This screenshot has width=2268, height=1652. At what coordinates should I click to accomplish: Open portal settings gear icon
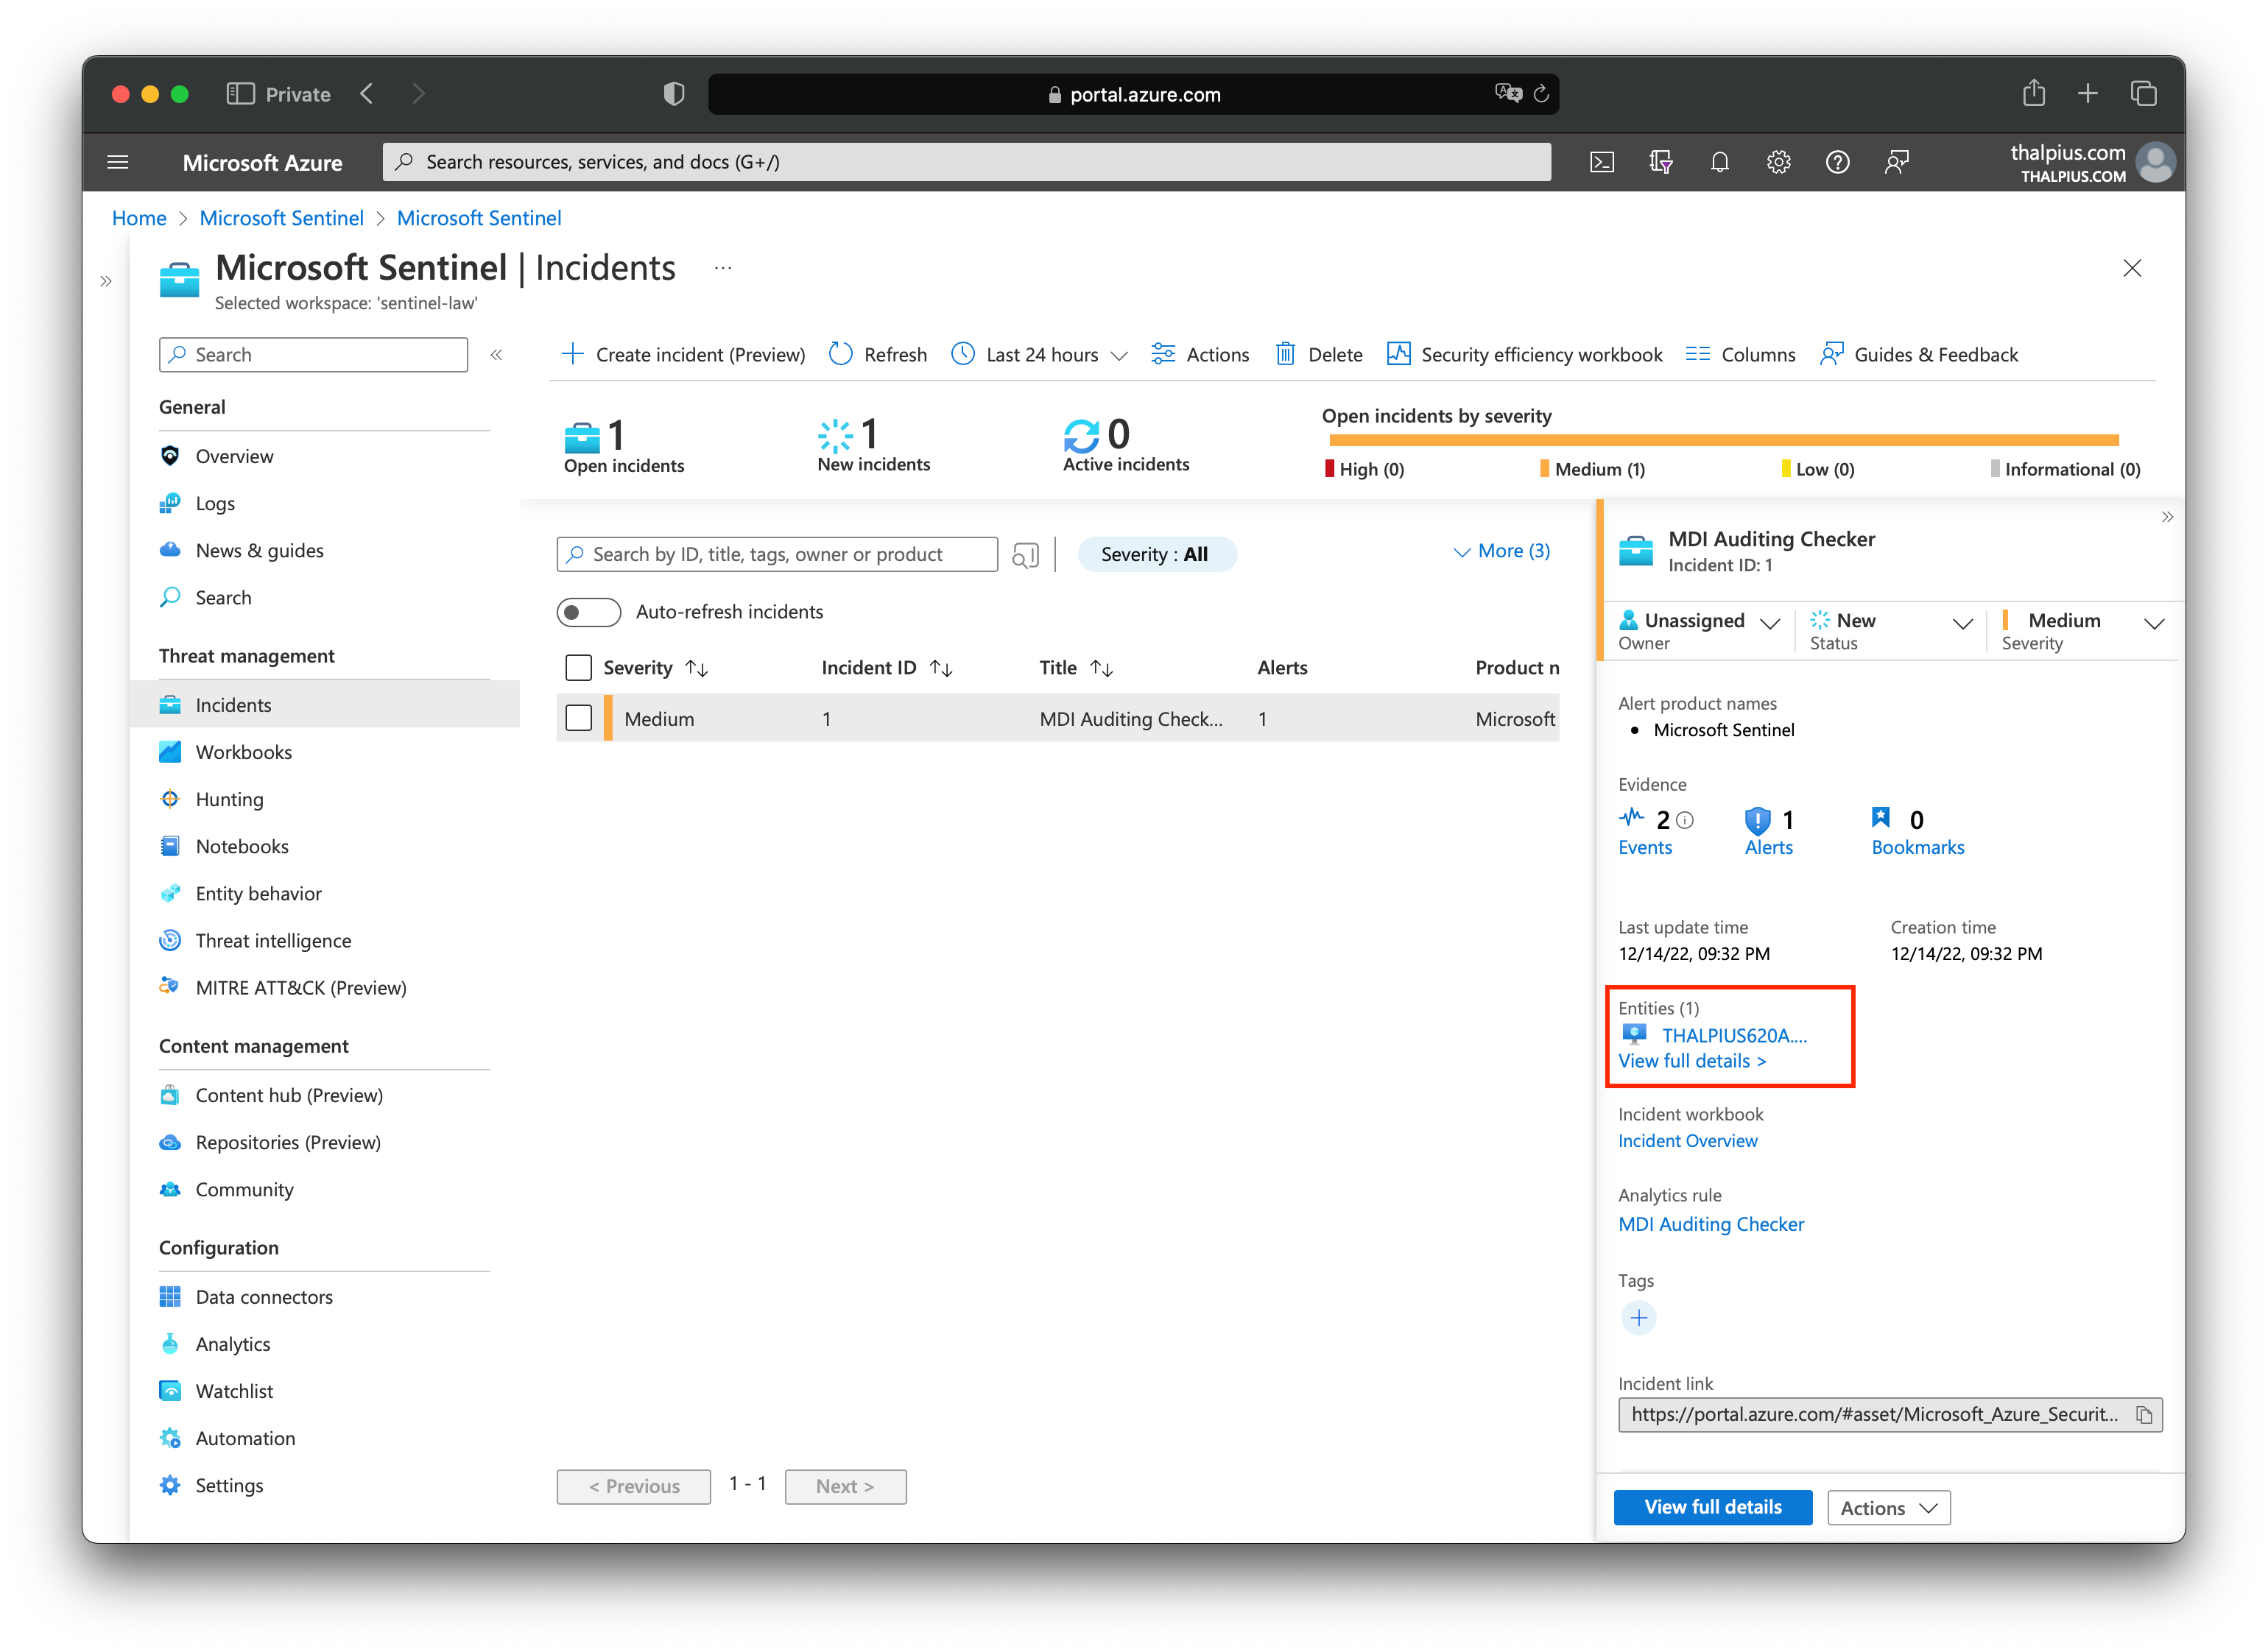(x=1778, y=162)
